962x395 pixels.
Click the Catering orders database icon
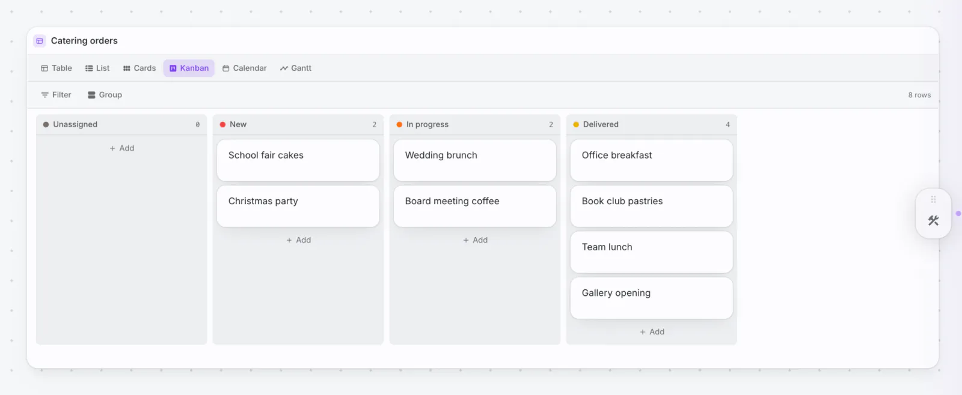(40, 41)
